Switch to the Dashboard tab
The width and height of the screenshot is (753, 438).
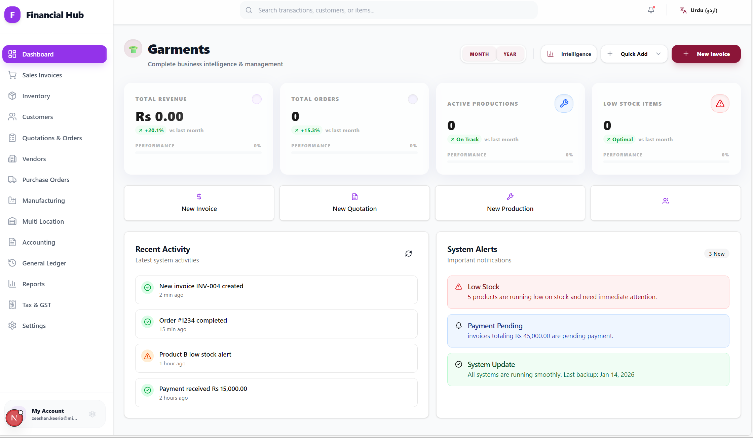[x=37, y=54]
